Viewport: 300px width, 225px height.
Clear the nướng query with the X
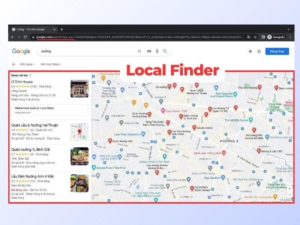tap(139, 51)
